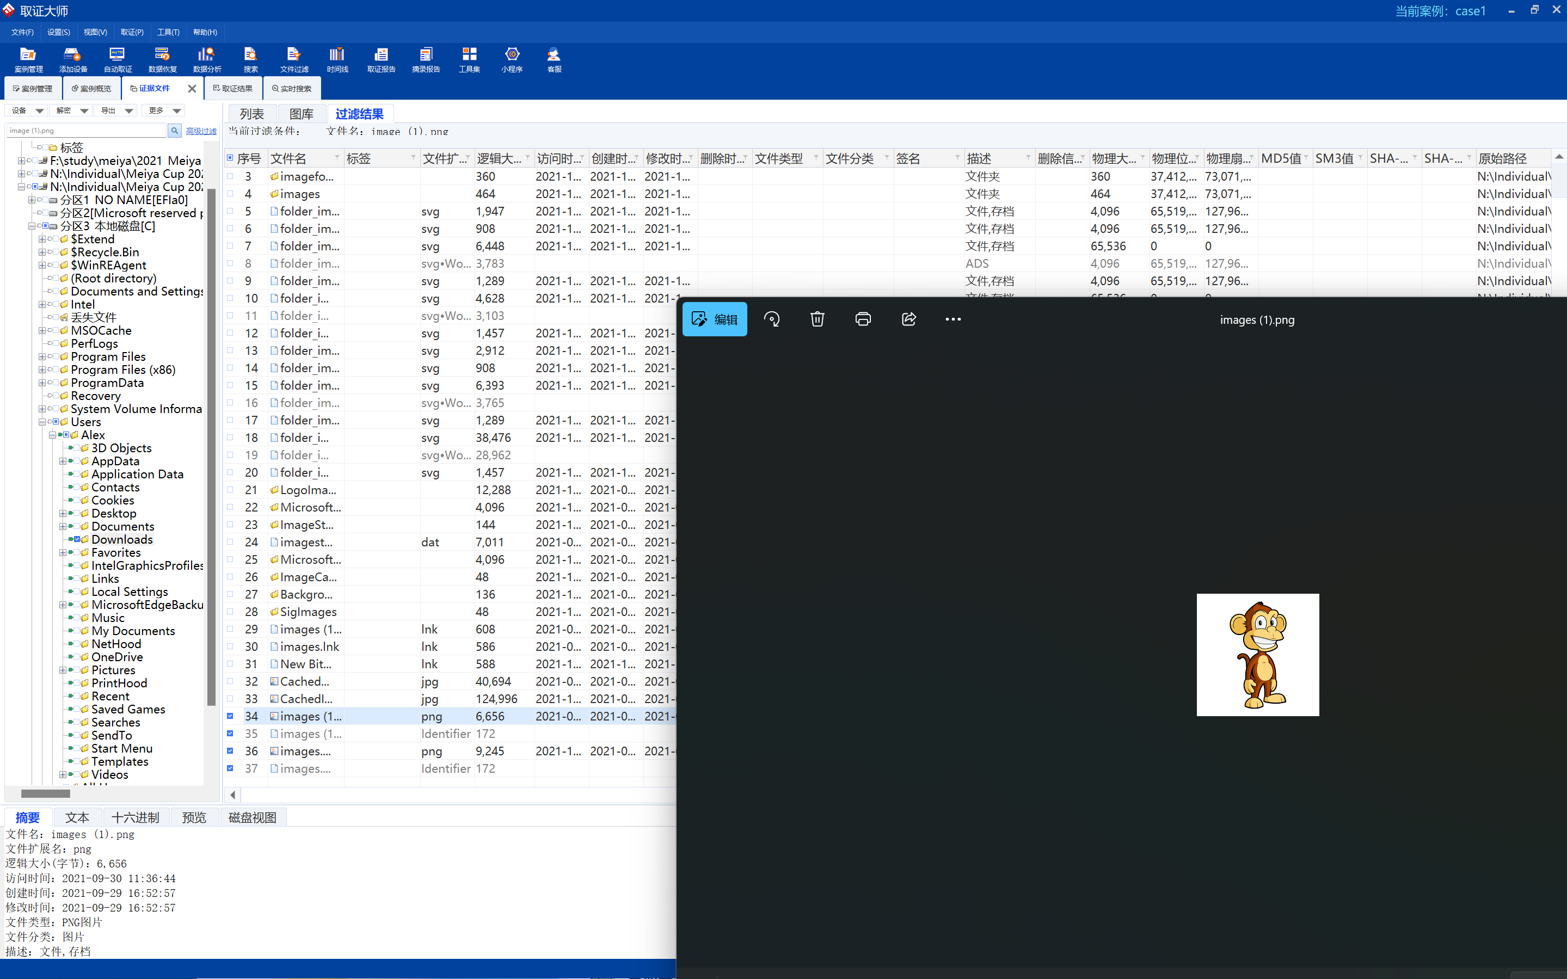Screen dimensions: 1567x979
Task: Click share icon in photo viewer
Action: (x=908, y=319)
